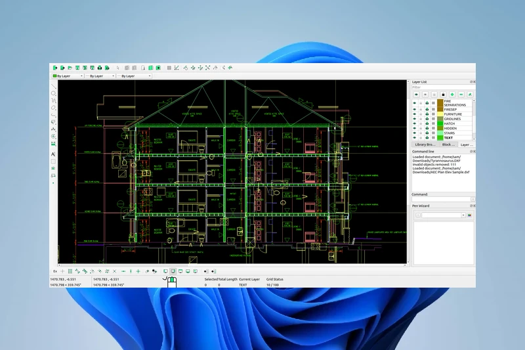
Task: Click the Command input field
Action: 440,199
